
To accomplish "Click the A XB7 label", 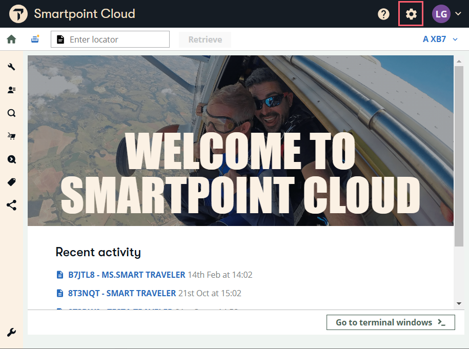I will pos(434,39).
